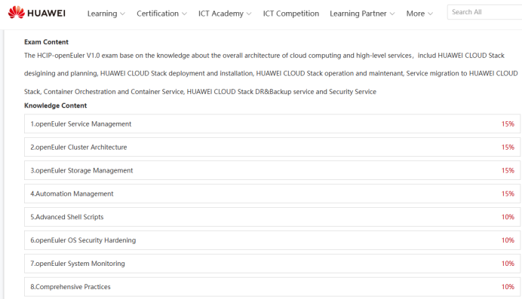This screenshot has height=299, width=522.
Task: Expand the Comprehensive Practices row
Action: click(x=272, y=287)
